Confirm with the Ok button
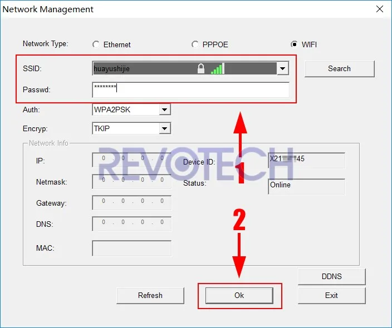This screenshot has height=328, width=392. [x=239, y=295]
